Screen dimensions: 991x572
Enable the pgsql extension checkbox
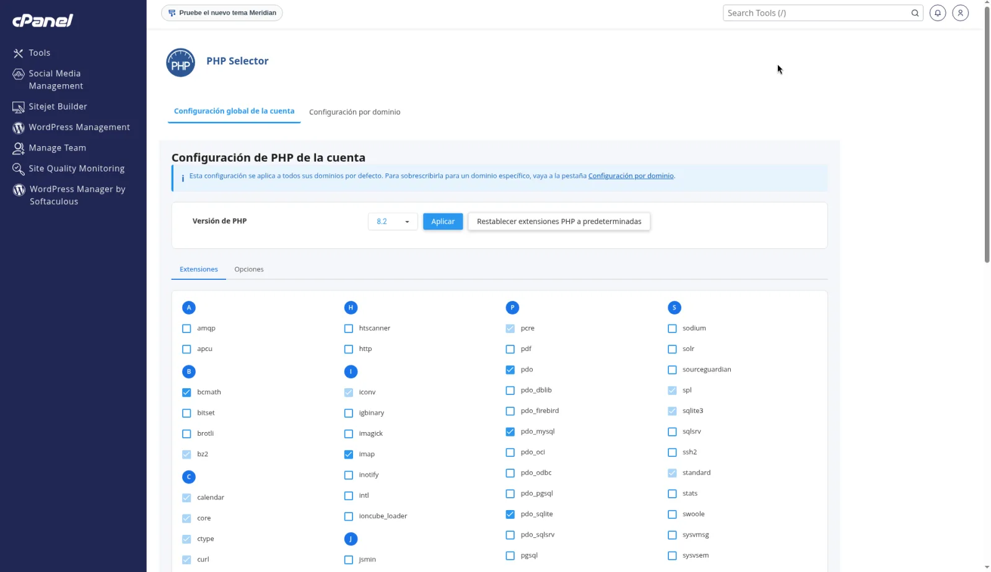510,556
